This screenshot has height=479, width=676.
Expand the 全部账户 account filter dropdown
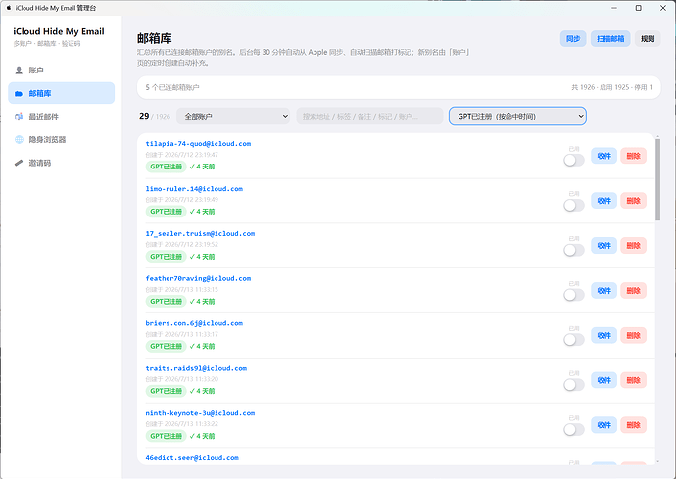pos(233,116)
